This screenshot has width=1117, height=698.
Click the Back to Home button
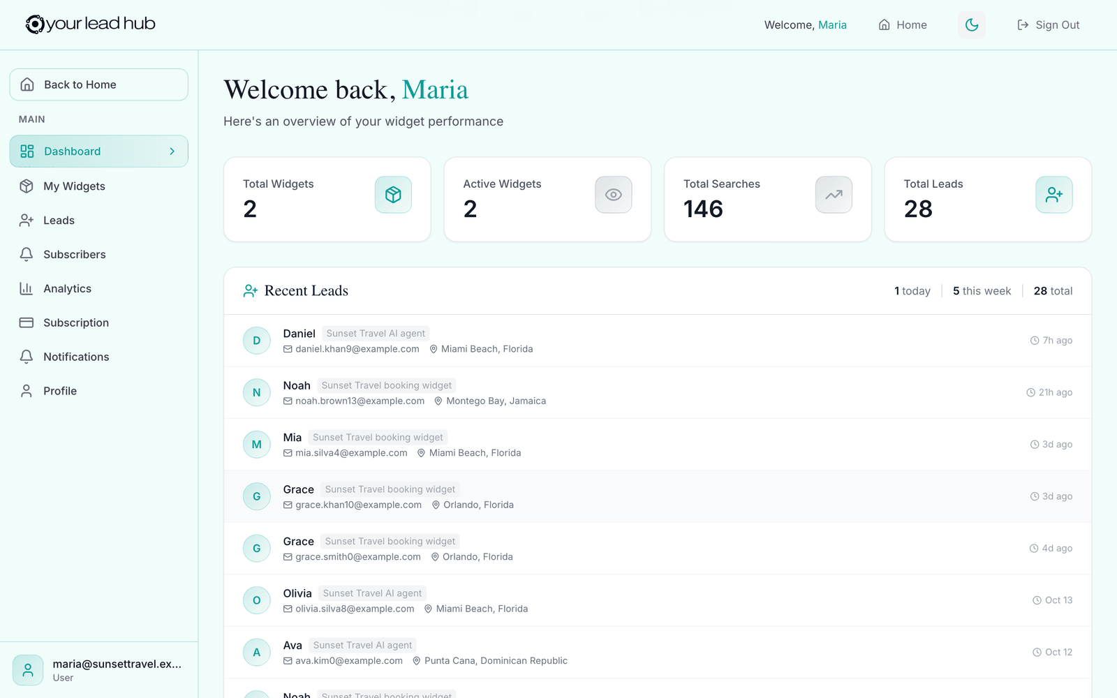tap(98, 84)
